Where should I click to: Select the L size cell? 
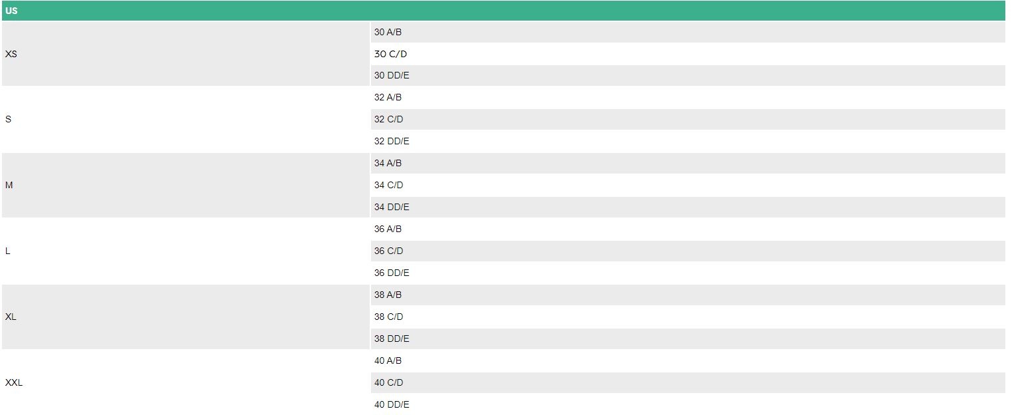pyautogui.click(x=186, y=251)
